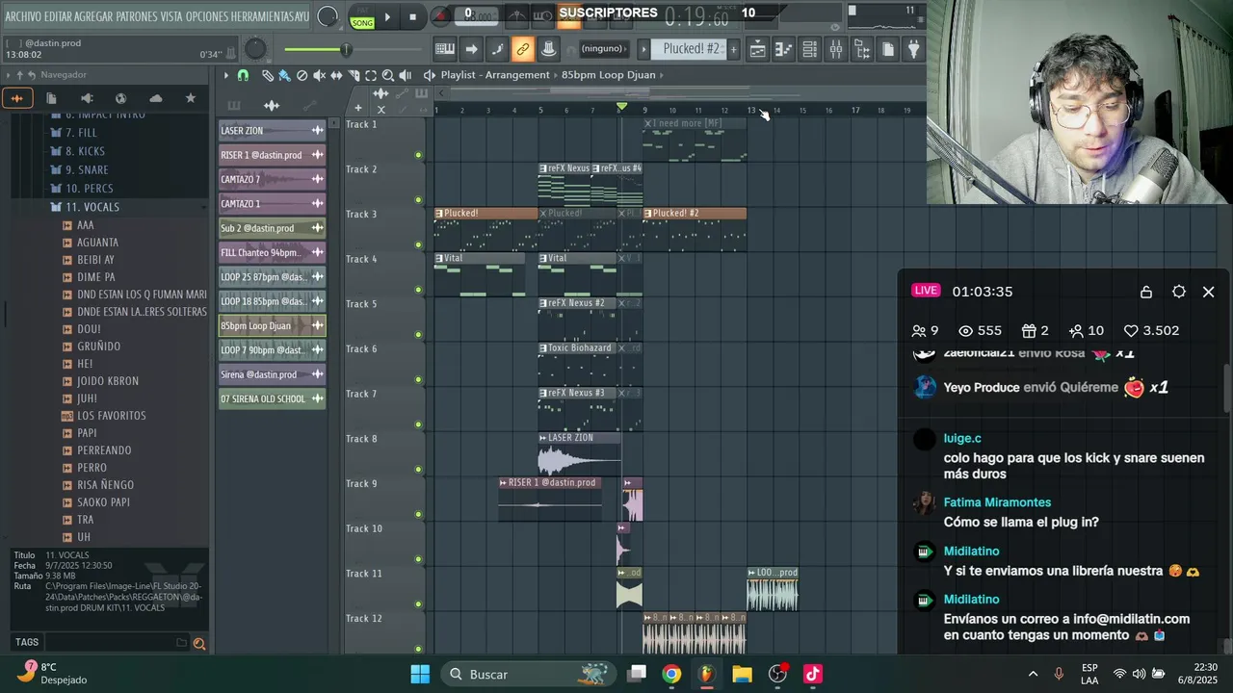This screenshot has width=1233, height=693.
Task: Click the stamp tool icon in top toolbar
Action: (548, 49)
